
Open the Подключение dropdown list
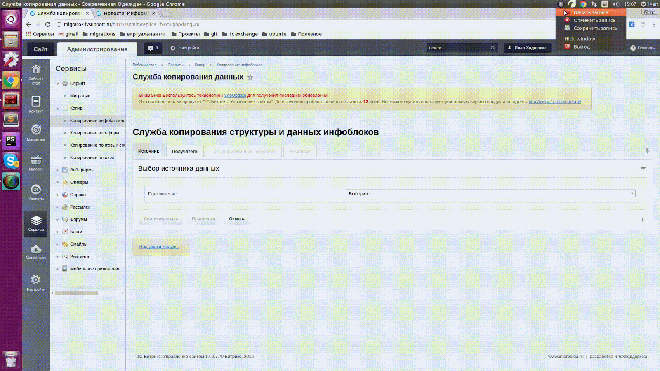click(490, 194)
